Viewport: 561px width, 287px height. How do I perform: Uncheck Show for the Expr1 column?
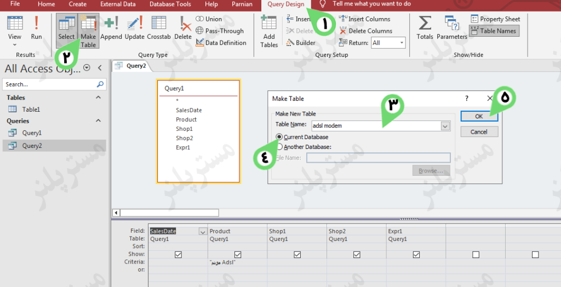tap(416, 255)
